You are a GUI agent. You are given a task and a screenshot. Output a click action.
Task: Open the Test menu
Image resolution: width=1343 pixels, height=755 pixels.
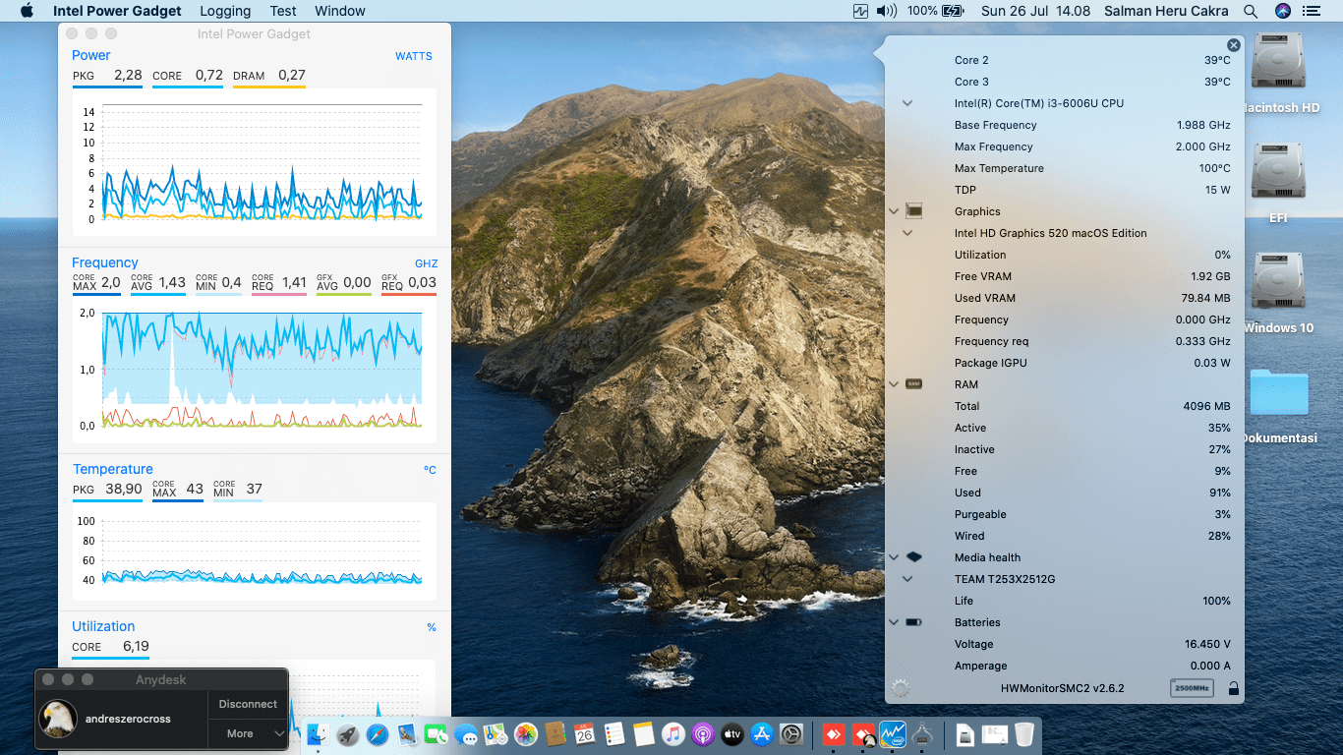(283, 11)
